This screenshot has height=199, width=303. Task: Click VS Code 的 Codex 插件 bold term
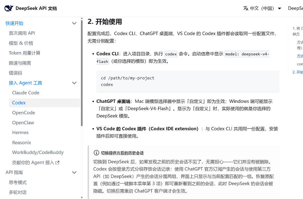tap(147, 129)
